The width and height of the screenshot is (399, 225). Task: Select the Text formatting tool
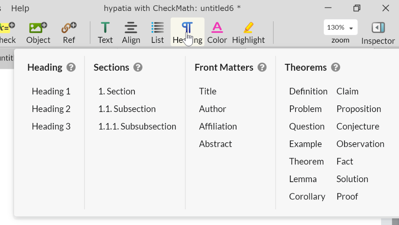coord(105,28)
